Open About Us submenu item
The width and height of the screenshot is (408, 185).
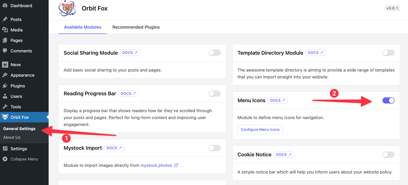(12, 137)
